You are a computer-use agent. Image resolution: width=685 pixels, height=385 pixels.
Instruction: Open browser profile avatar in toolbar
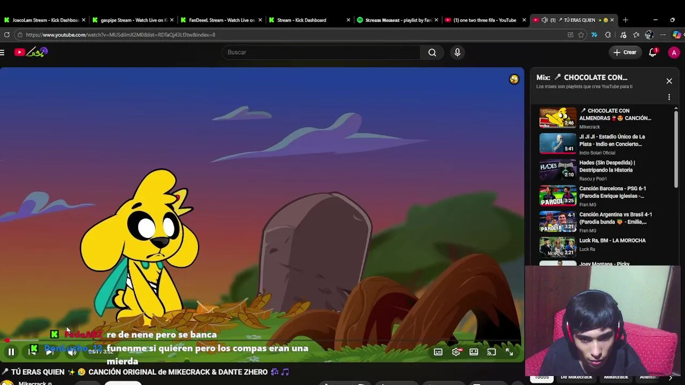(x=649, y=35)
